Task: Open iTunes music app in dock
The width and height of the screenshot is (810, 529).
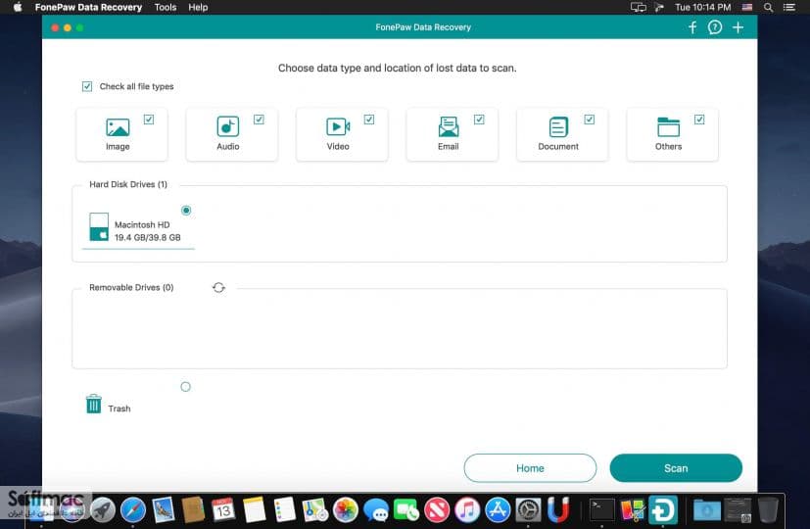Action: (x=467, y=509)
